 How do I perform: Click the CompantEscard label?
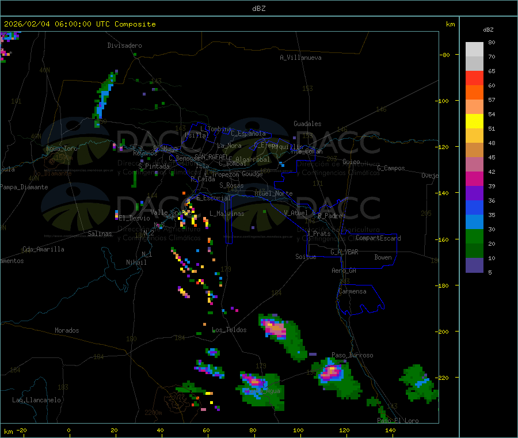tap(378, 238)
